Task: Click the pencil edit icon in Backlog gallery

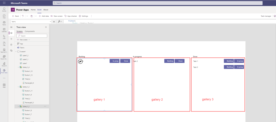Action: click(80, 62)
